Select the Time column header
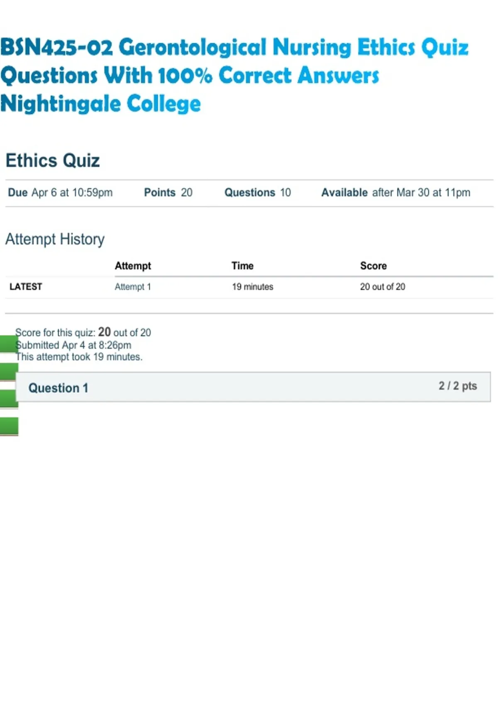The image size is (498, 706). pyautogui.click(x=242, y=266)
